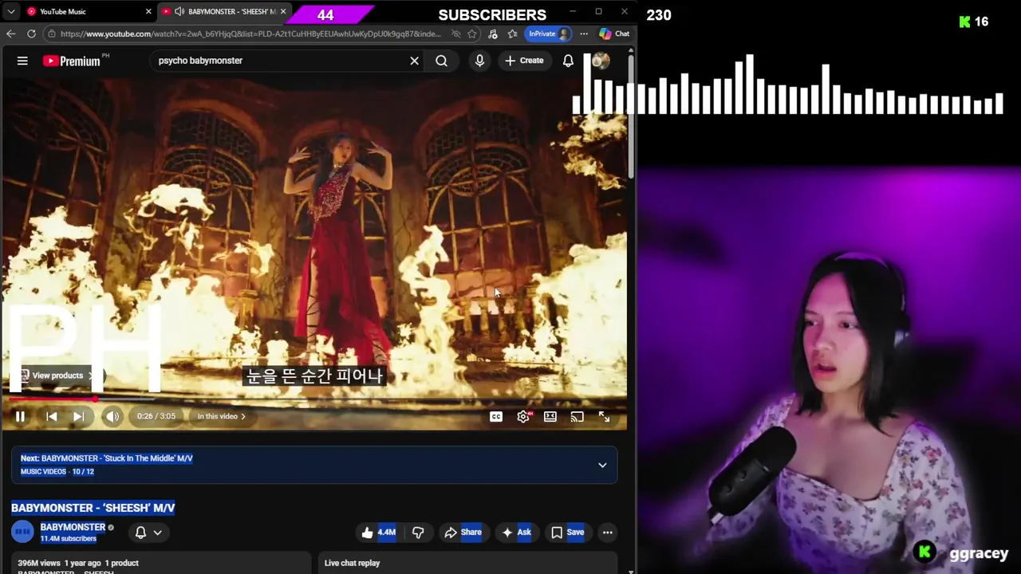1021x574 pixels.
Task: Open tracking prevention eye icon
Action: pyautogui.click(x=456, y=33)
